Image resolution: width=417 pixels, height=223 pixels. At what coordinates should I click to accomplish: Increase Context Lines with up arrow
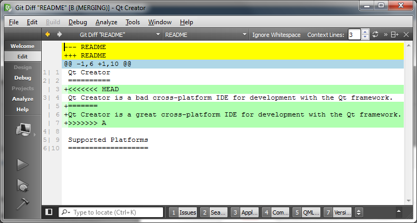coord(365,32)
